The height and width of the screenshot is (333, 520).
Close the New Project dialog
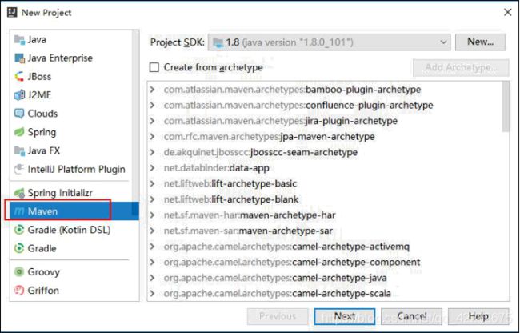507,13
